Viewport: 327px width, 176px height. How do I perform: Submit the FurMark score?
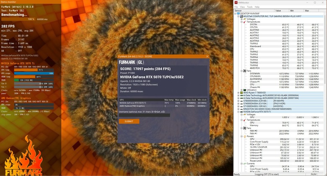129,122
